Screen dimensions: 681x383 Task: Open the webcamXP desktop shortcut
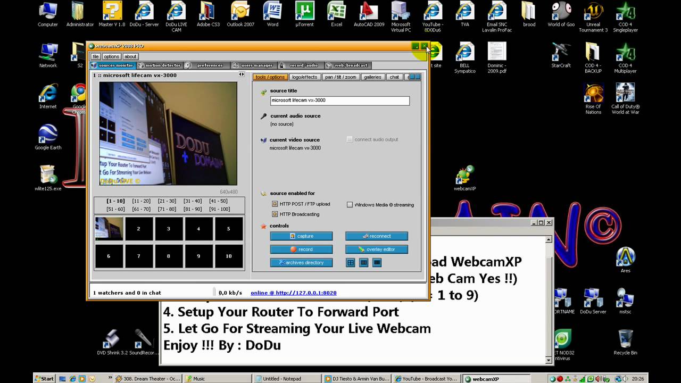click(x=464, y=179)
